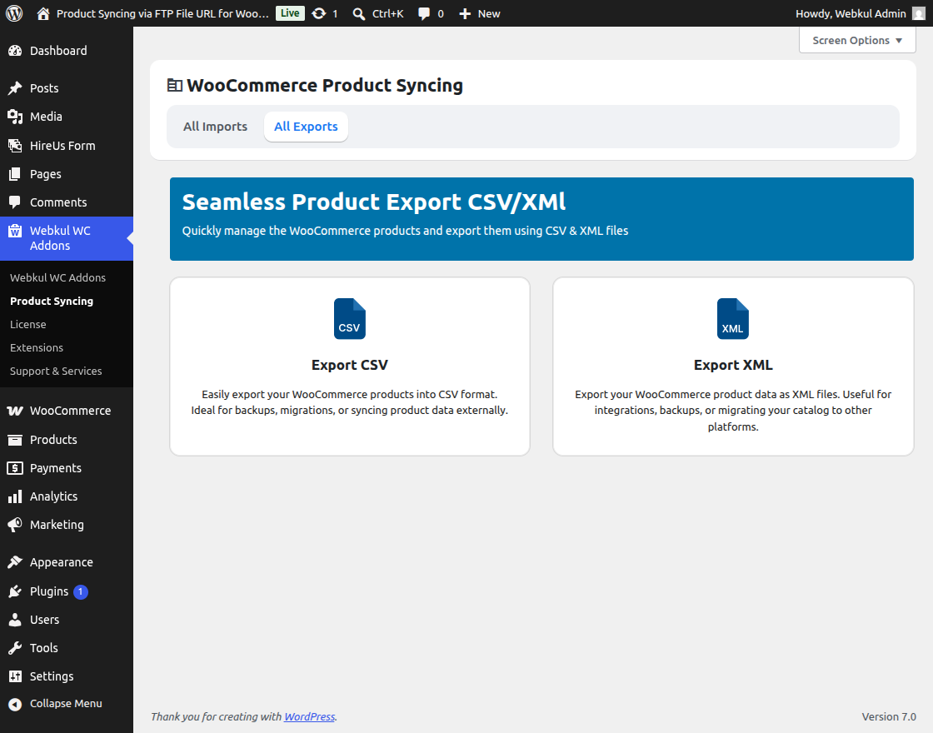This screenshot has height=733, width=933.
Task: Click the Tools wrench icon
Action: point(15,648)
